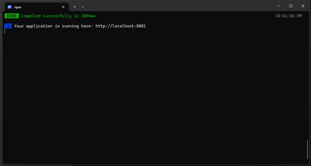Click the terminal scrollbar thumb
311x166 pixels.
(308, 149)
